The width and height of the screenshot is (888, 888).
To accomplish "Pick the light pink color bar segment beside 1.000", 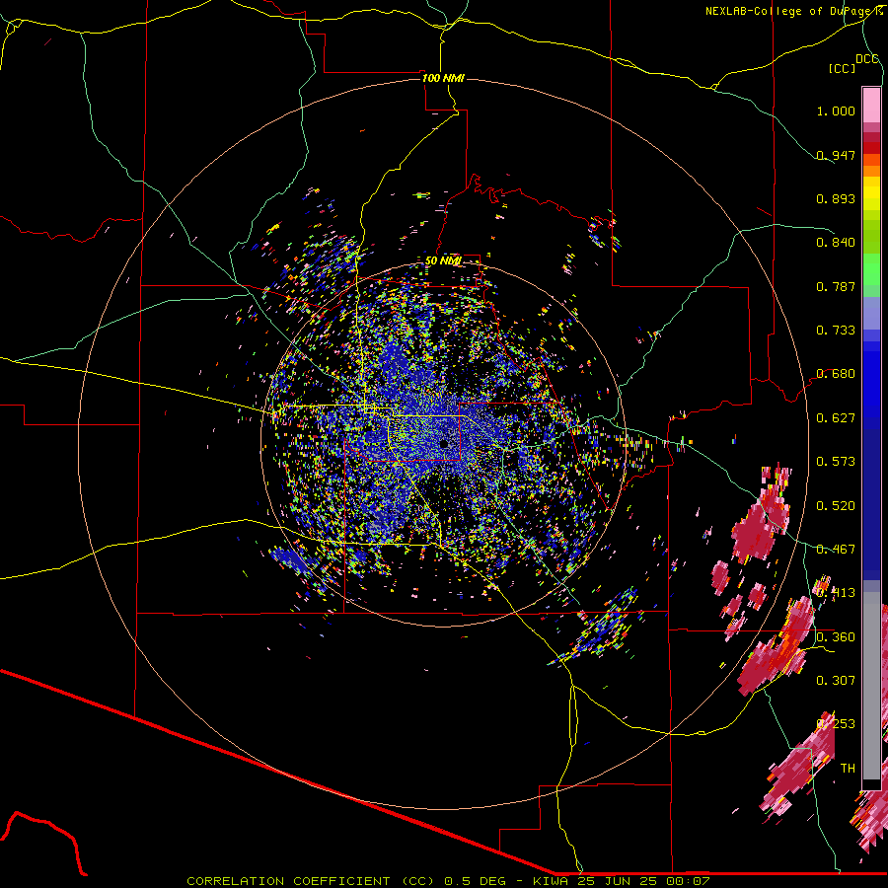I will [871, 106].
